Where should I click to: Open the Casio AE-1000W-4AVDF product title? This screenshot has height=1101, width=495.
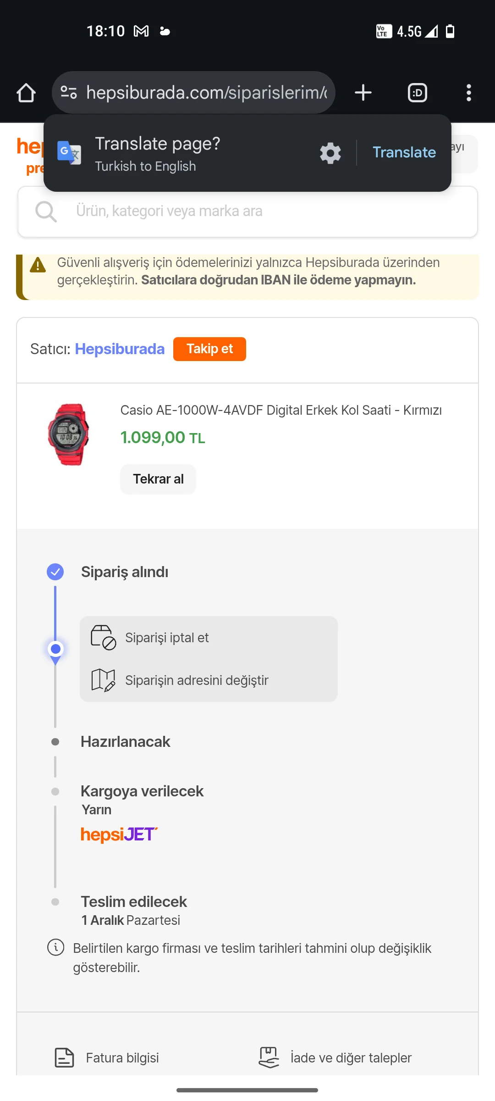280,410
